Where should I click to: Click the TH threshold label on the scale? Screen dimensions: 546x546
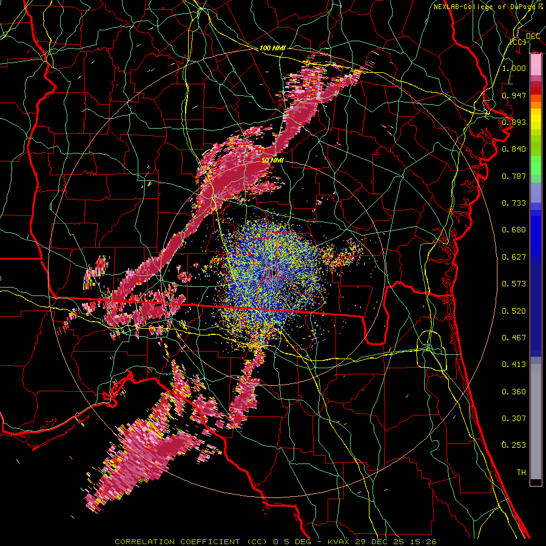521,473
